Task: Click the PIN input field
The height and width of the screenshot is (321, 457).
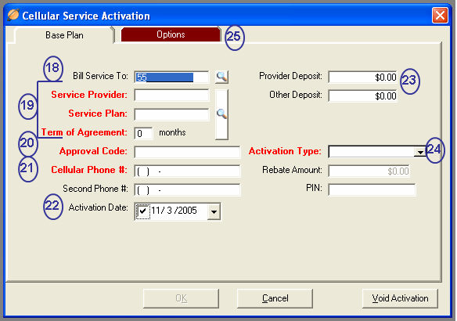Action: point(372,189)
